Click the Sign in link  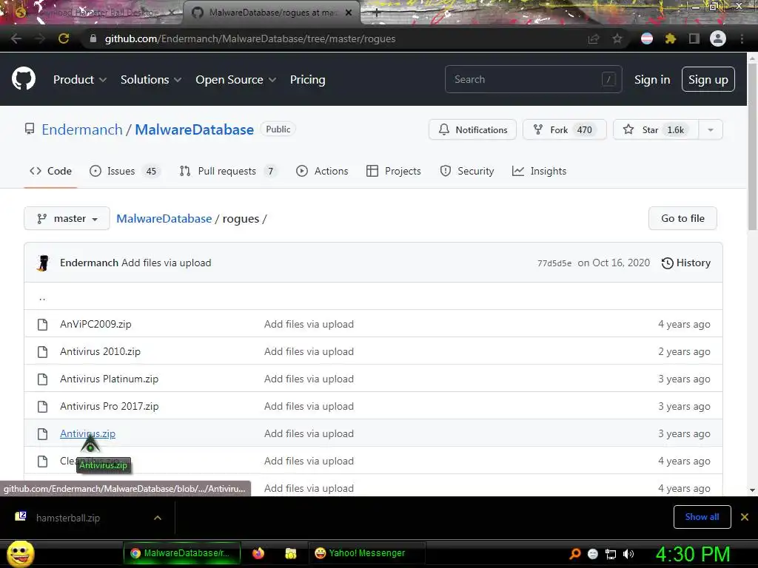tap(652, 80)
